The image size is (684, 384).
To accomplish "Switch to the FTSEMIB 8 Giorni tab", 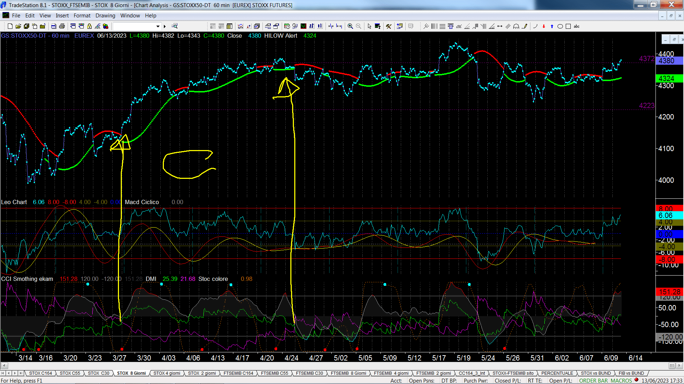I will [x=348, y=373].
